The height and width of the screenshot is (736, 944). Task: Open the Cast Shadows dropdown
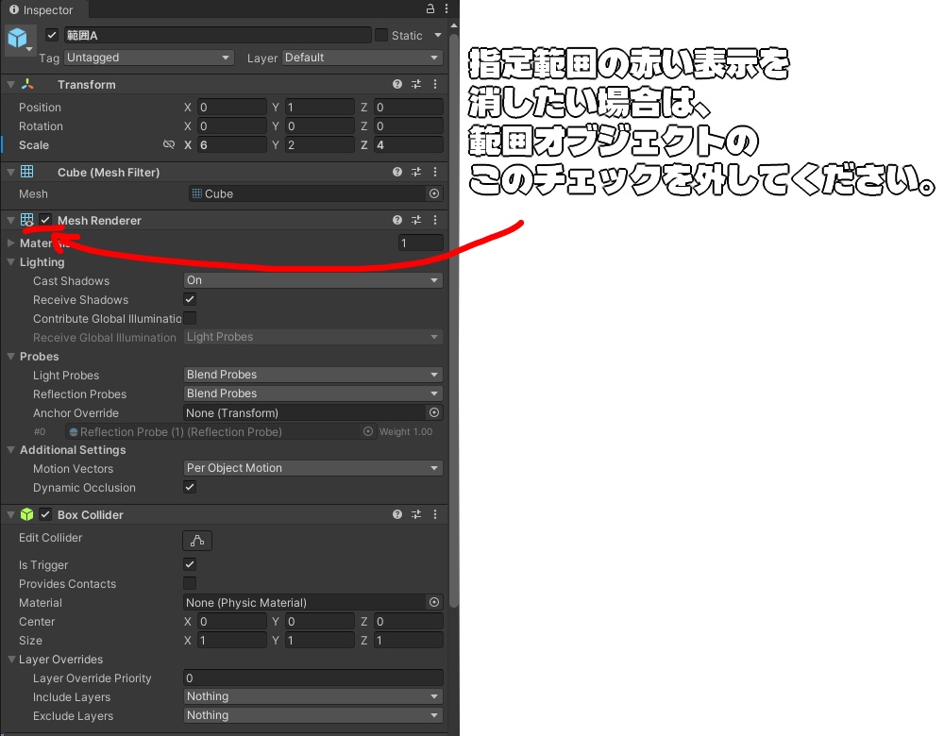312,280
